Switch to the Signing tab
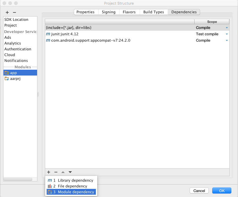This screenshot has width=238, height=197. (x=109, y=12)
